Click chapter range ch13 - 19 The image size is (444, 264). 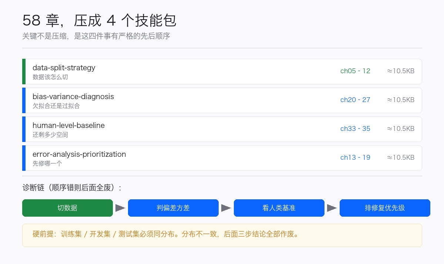355,158
